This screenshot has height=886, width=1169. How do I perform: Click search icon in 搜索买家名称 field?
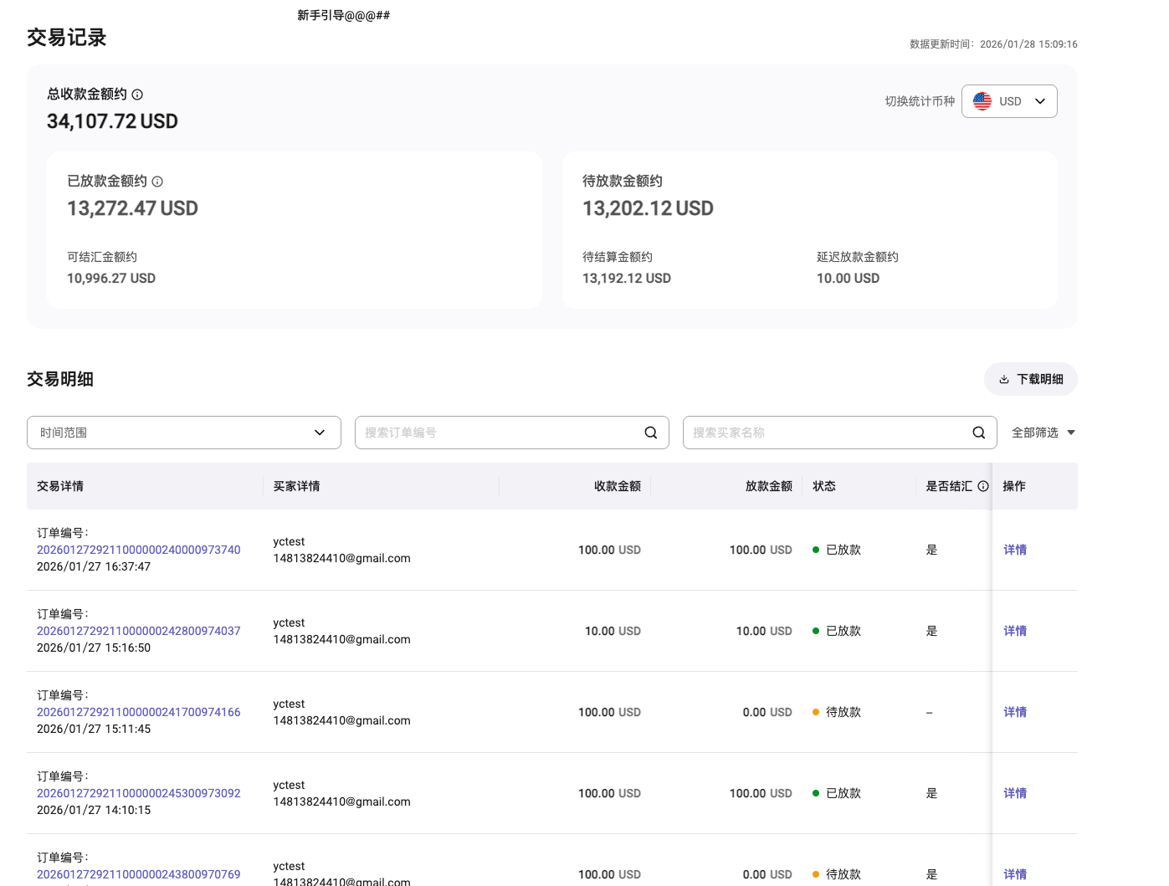pos(978,433)
